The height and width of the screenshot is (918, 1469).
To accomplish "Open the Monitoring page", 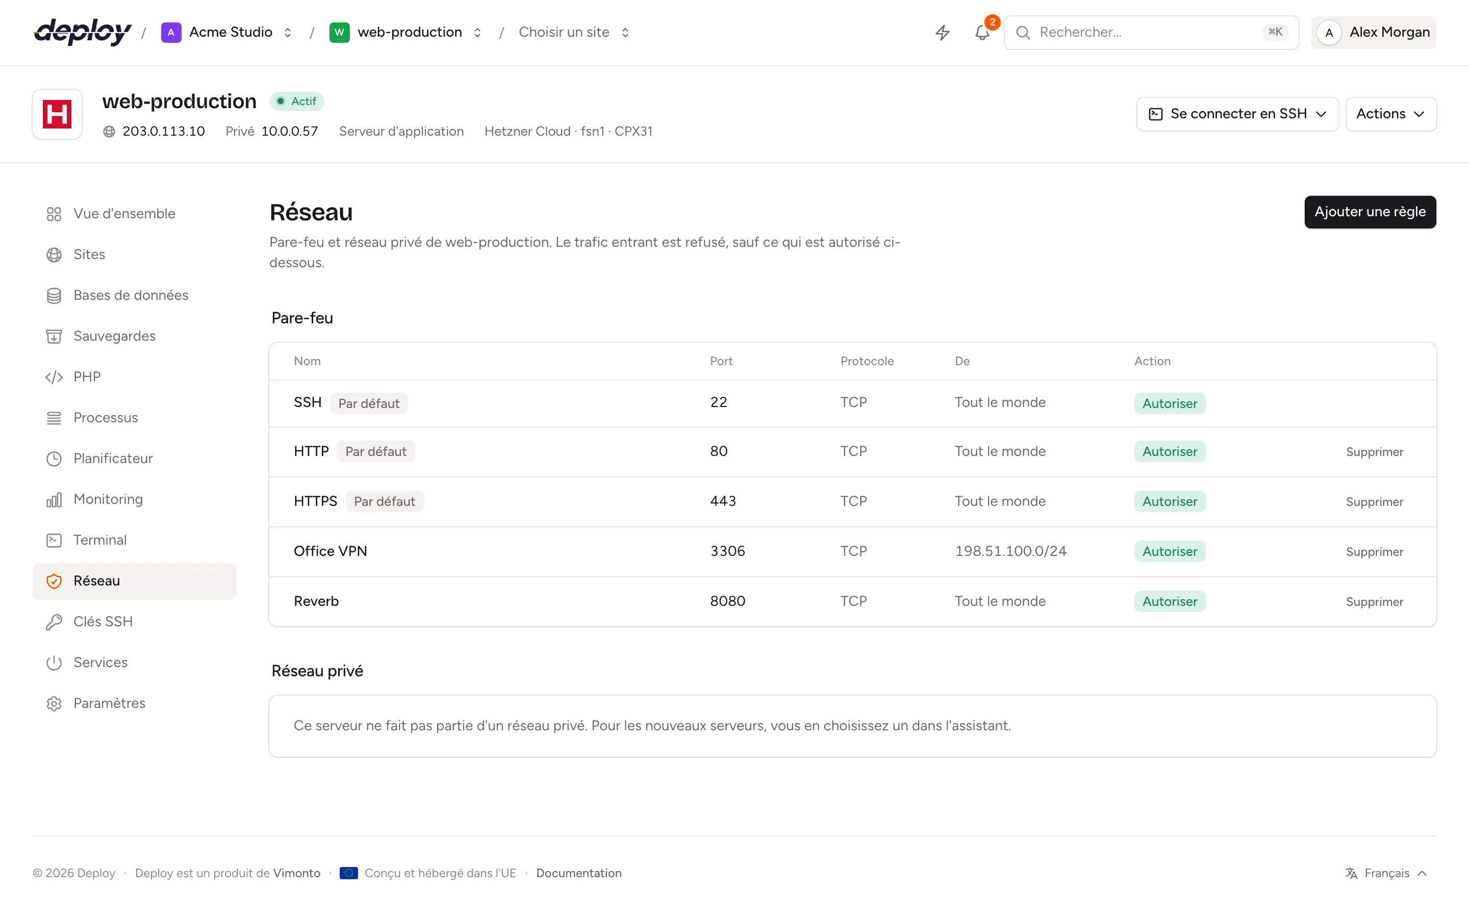I will click(134, 499).
